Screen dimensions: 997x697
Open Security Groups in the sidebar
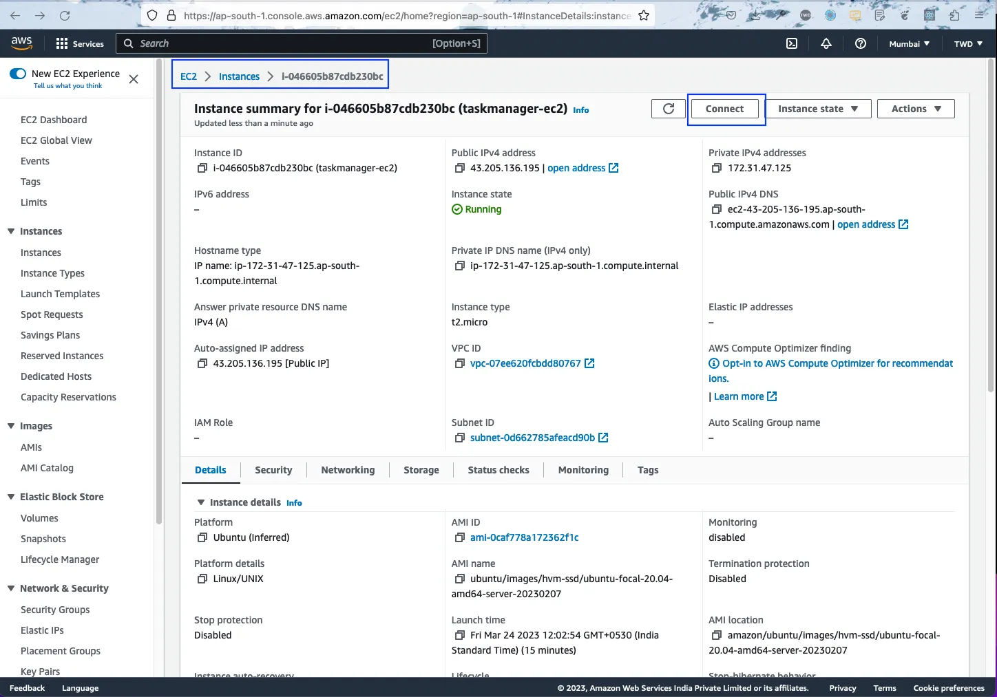pos(55,610)
